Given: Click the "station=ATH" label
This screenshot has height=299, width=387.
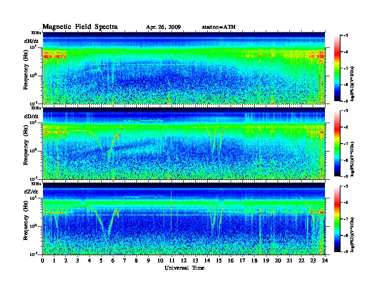Looking at the screenshot, I should click(219, 27).
